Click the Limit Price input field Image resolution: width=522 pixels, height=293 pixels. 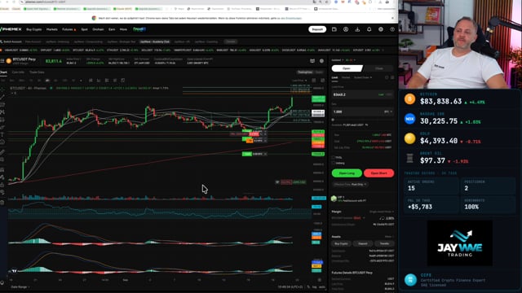[362, 94]
